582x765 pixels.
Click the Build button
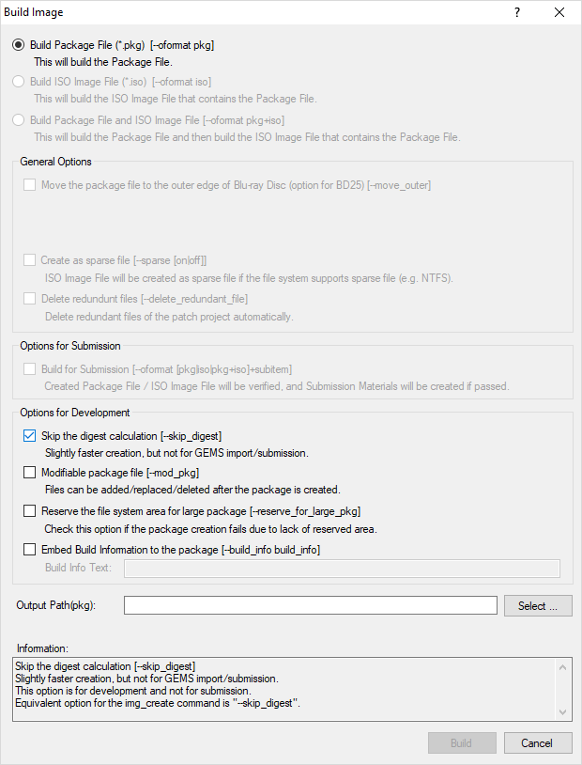tap(462, 743)
